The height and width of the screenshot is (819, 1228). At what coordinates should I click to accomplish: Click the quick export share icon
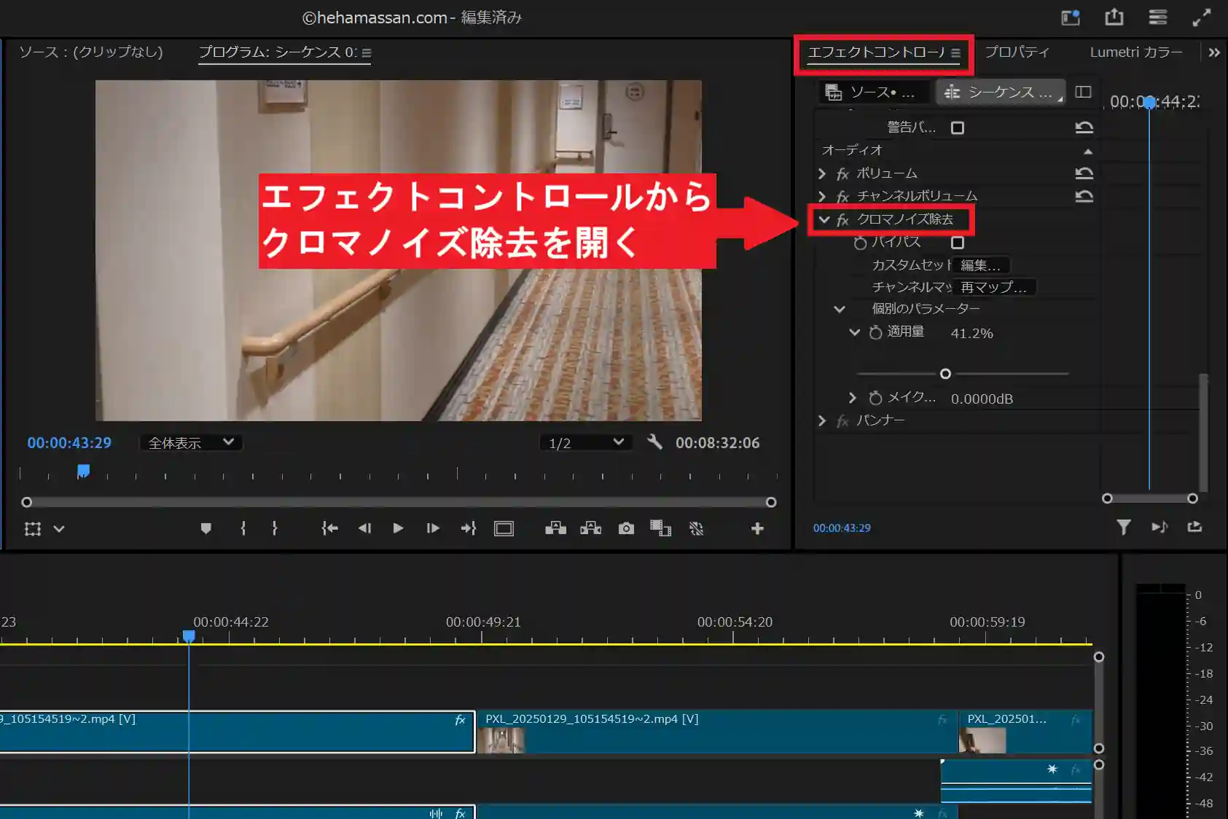pyautogui.click(x=1114, y=17)
